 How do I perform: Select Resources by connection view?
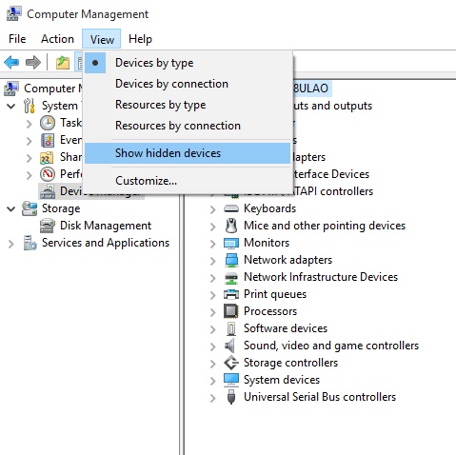point(188,126)
